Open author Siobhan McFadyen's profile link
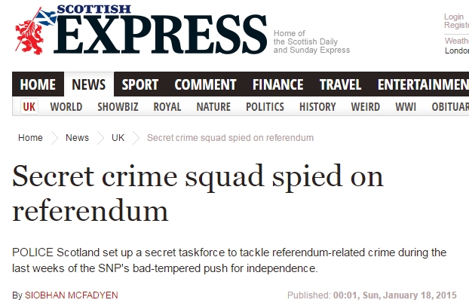469x306 pixels. click(x=72, y=295)
